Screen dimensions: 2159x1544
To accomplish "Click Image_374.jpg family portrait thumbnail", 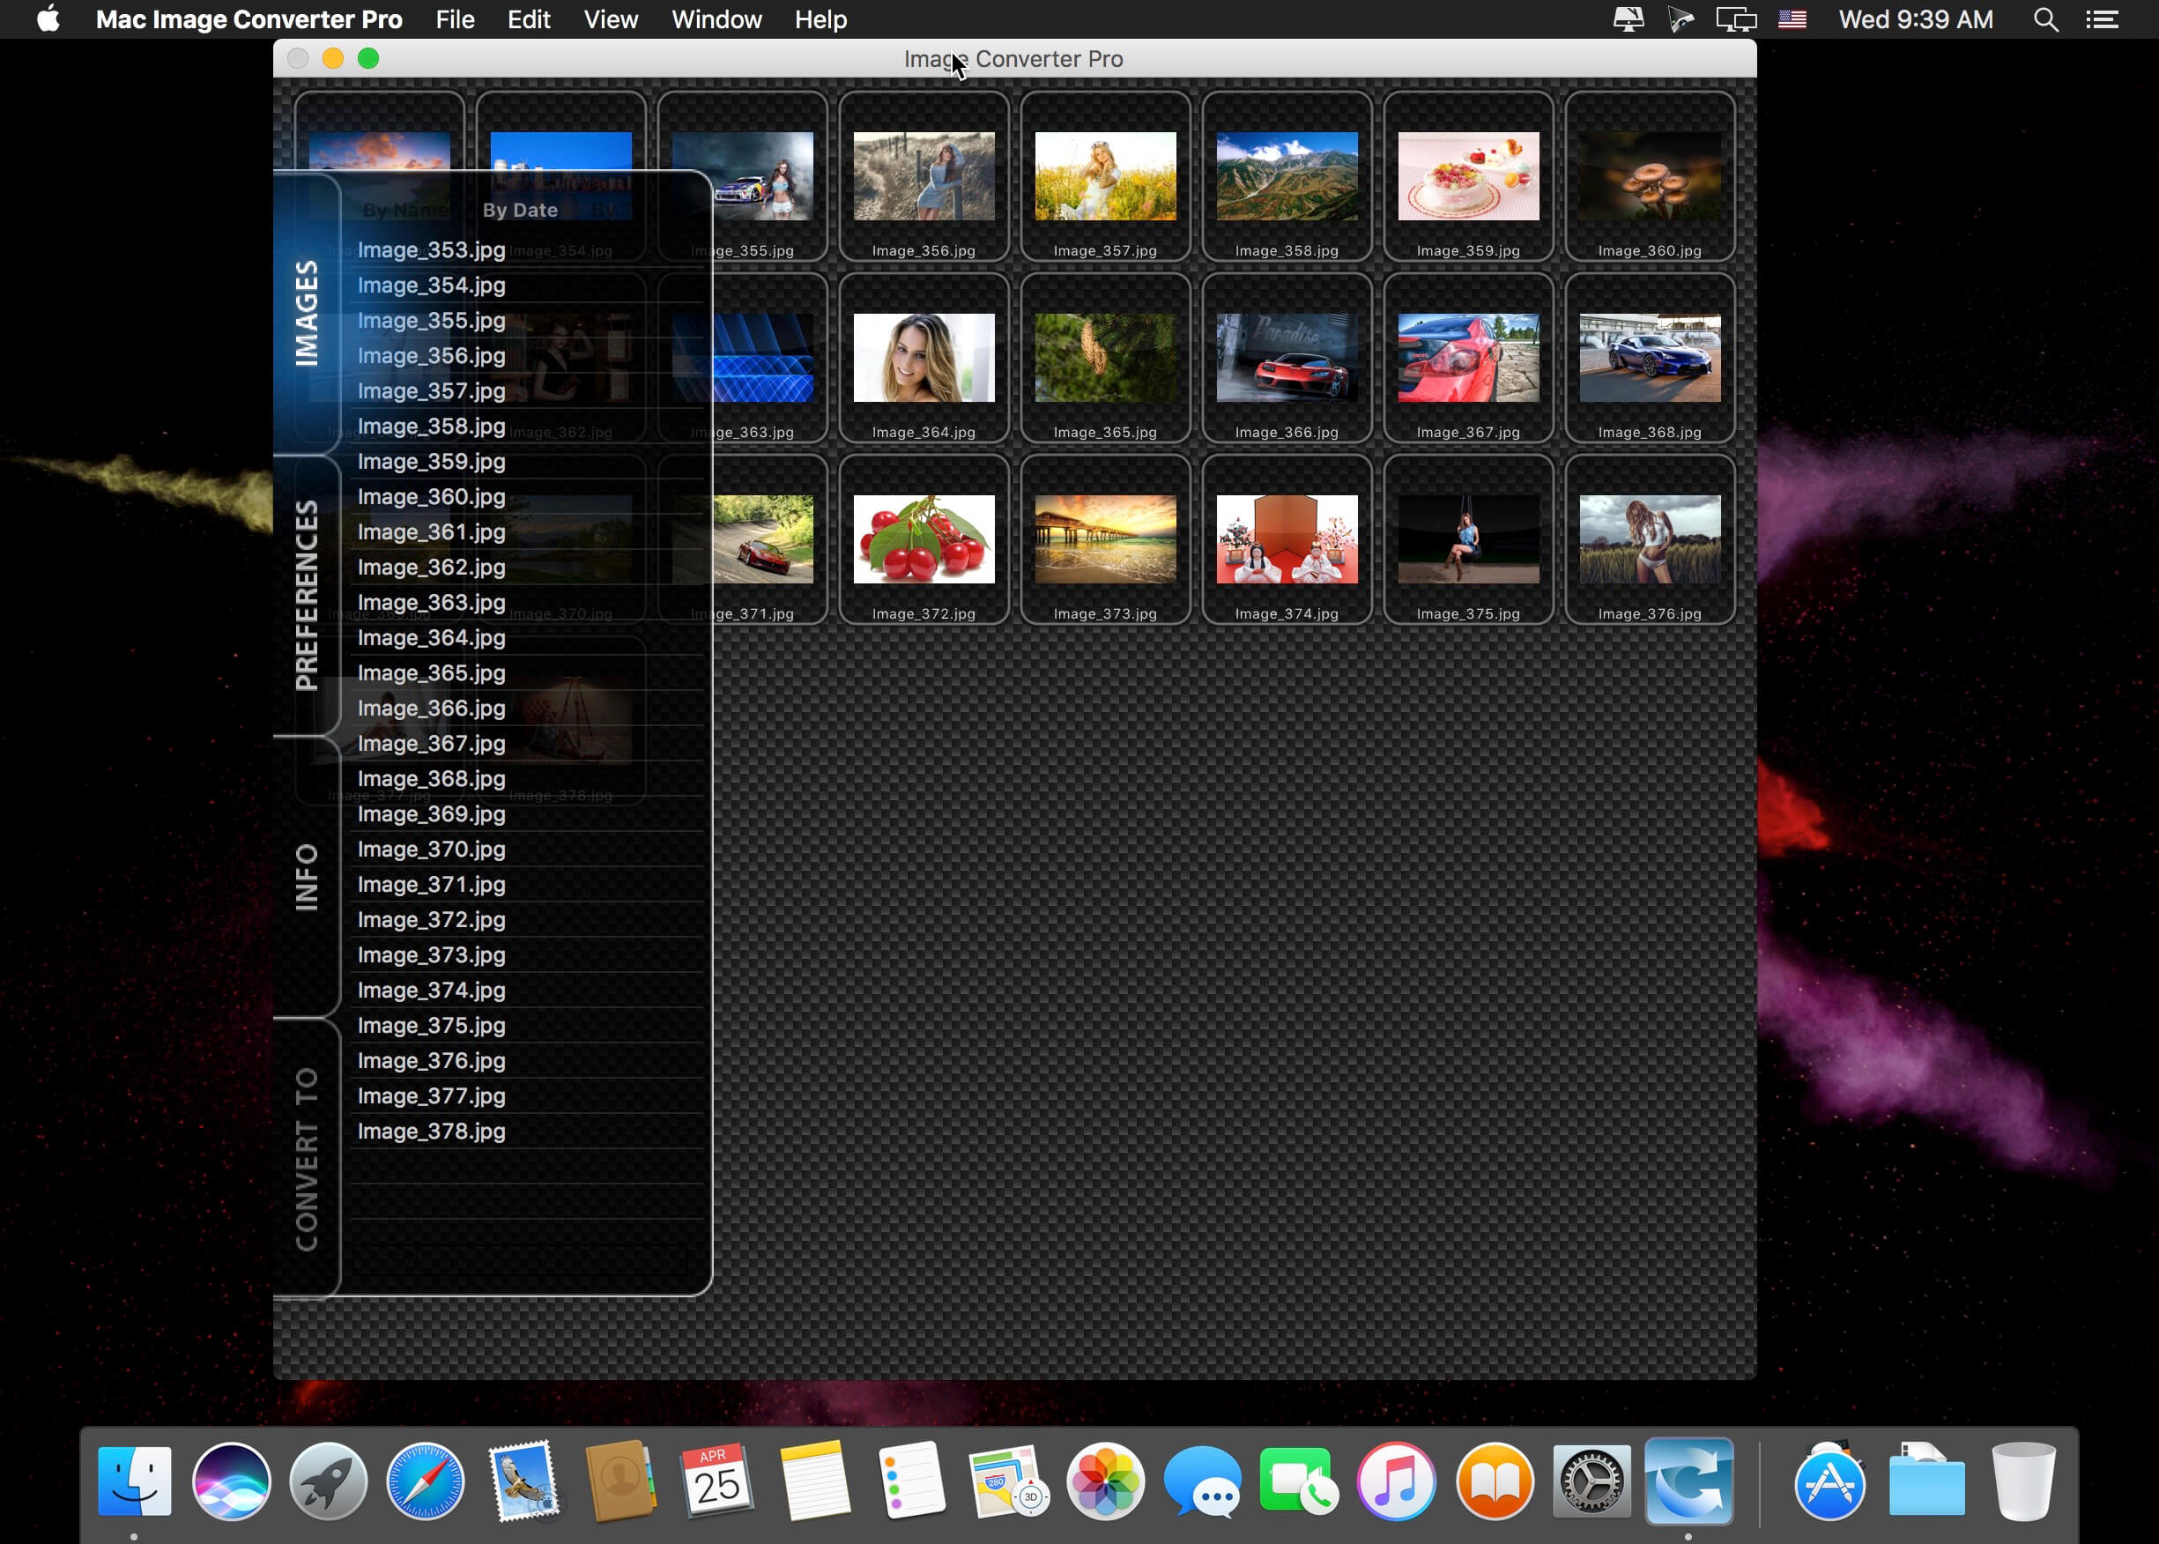I will click(x=1287, y=537).
